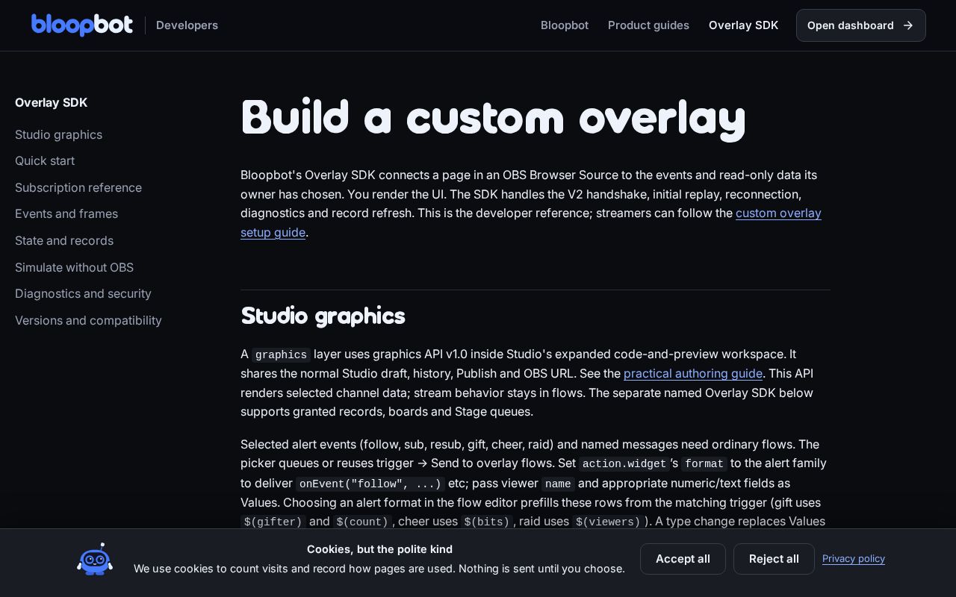
Task: Select Overlay SDK sidebar heading
Action: [51, 102]
